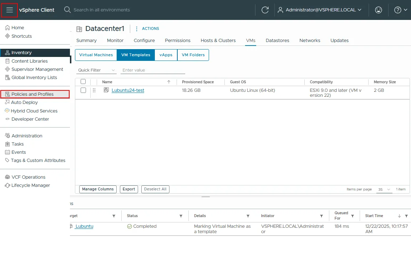Click the Developer Center code icon
This screenshot has width=411, height=263.
(7, 119)
